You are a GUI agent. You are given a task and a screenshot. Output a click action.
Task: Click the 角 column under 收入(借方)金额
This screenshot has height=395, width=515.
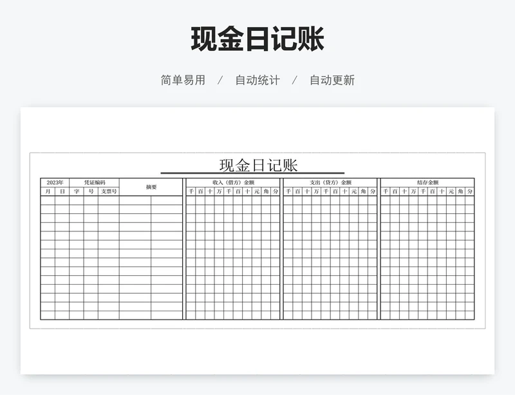point(266,191)
